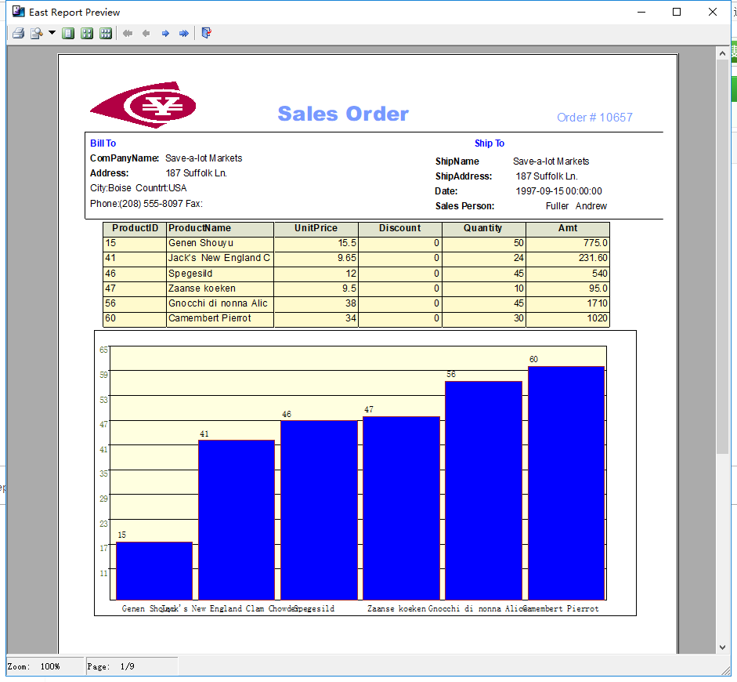
Task: Click the Order # 10657 text
Action: (594, 118)
